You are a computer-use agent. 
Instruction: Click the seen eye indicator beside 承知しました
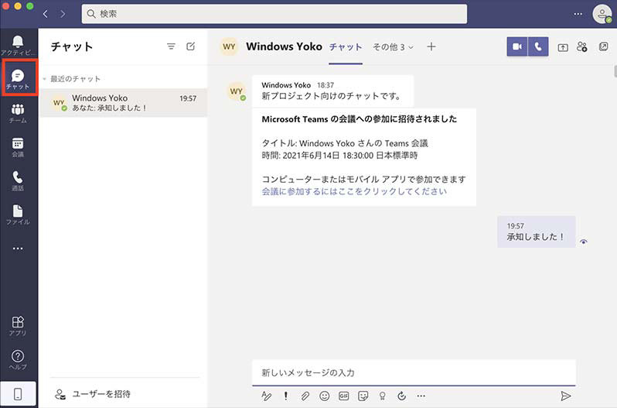pyautogui.click(x=584, y=242)
